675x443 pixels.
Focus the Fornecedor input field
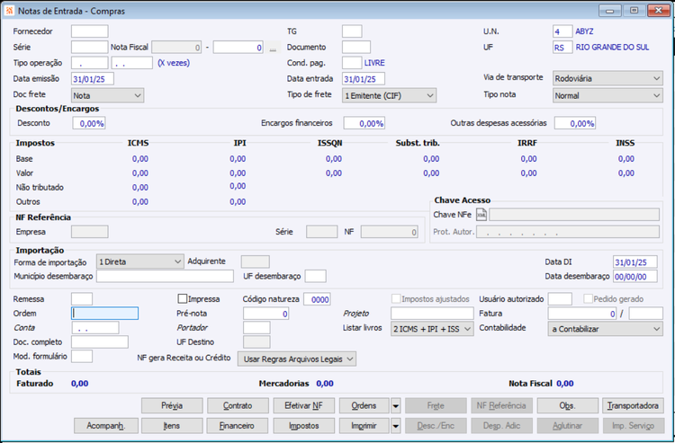(89, 31)
